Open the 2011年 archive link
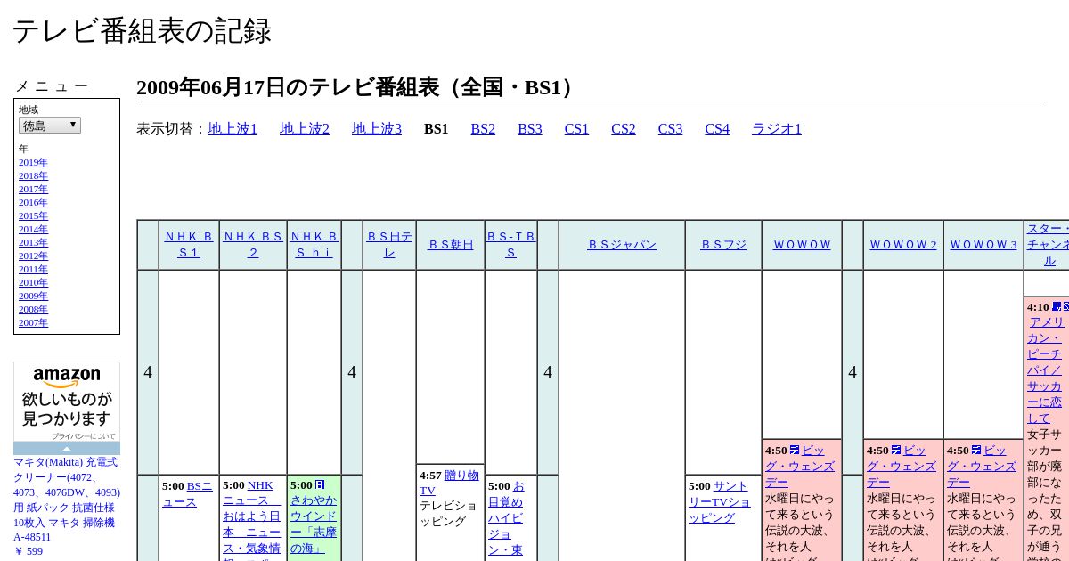Viewport: 1069px width, 561px height. 33,269
